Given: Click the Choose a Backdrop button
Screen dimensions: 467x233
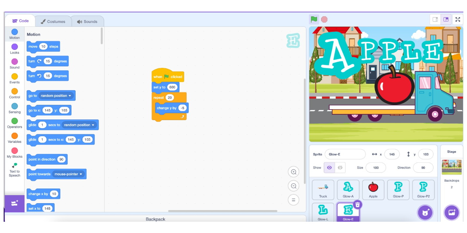Looking at the screenshot, I should pyautogui.click(x=452, y=212).
